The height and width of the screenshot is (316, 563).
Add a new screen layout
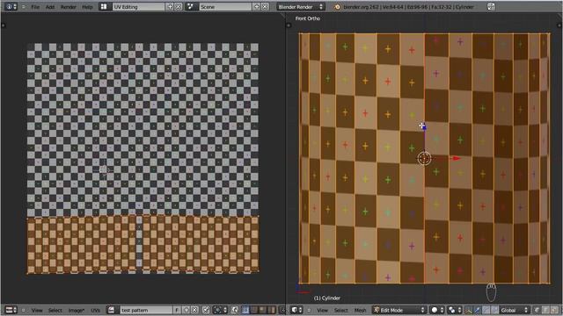pos(170,7)
